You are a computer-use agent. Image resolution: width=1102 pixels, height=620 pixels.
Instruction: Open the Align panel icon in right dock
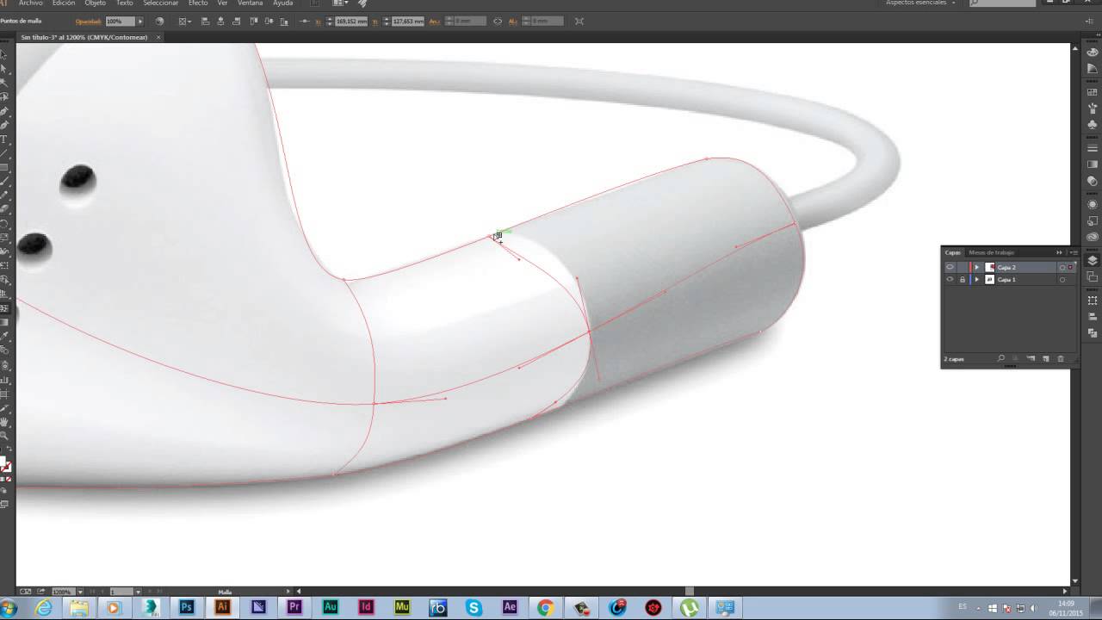[1093, 318]
